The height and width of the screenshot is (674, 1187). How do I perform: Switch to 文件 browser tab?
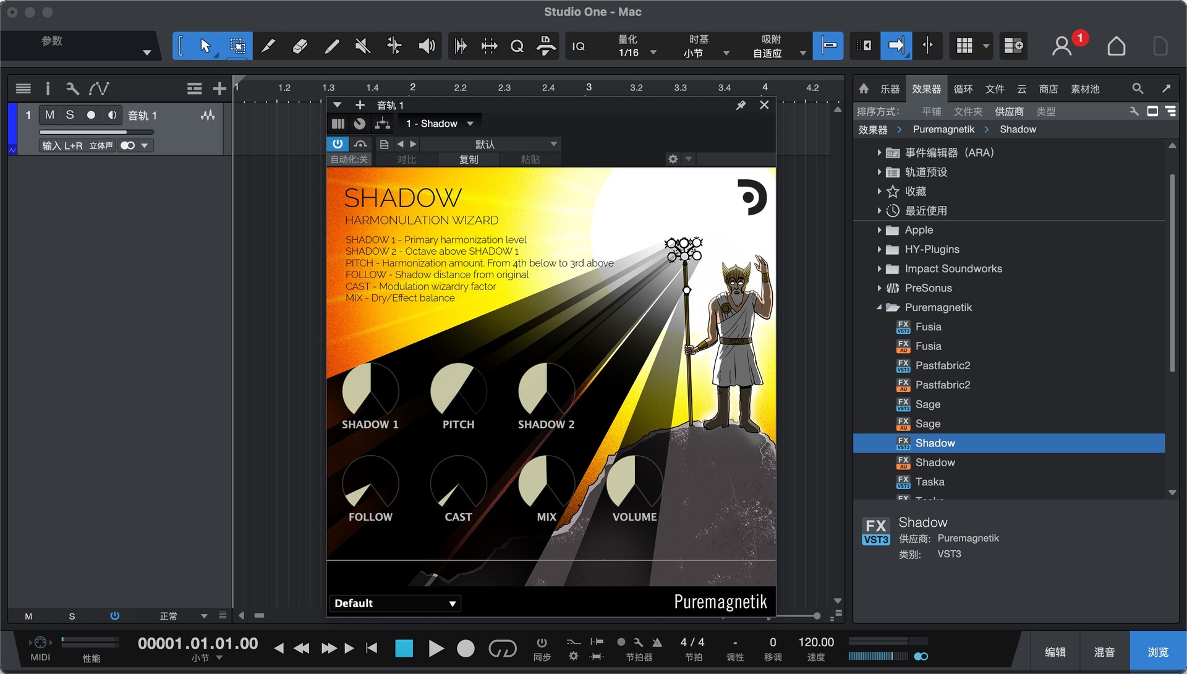point(994,89)
